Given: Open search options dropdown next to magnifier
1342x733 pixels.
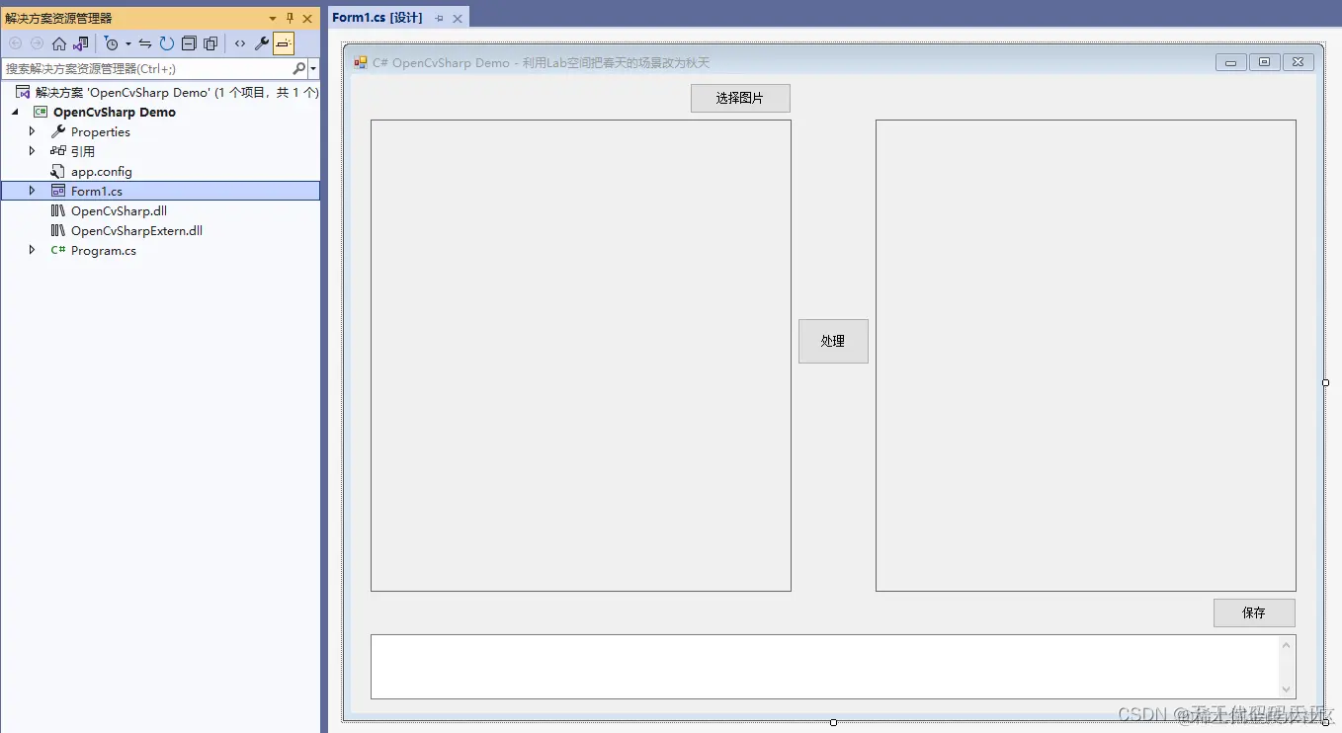Looking at the screenshot, I should point(313,69).
